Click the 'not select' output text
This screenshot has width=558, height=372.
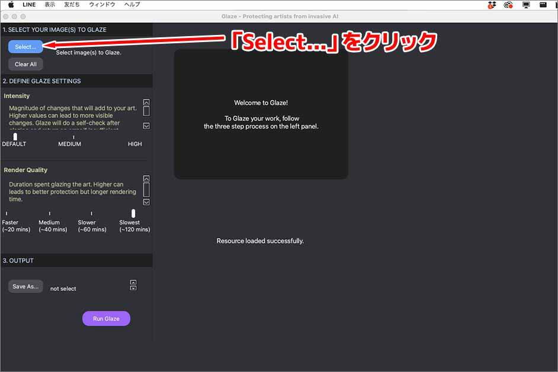pos(63,288)
